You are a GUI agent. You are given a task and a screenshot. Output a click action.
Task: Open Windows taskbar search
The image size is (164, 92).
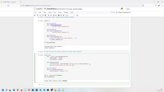[6, 90]
